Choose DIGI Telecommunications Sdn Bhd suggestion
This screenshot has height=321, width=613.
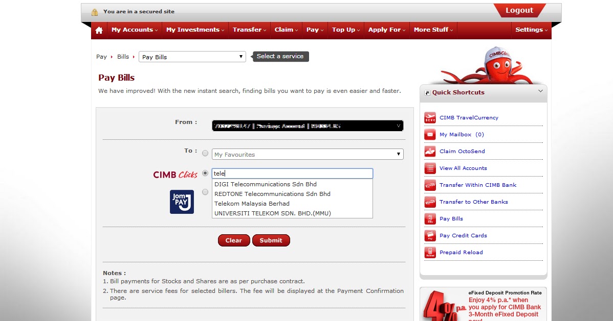click(x=292, y=184)
